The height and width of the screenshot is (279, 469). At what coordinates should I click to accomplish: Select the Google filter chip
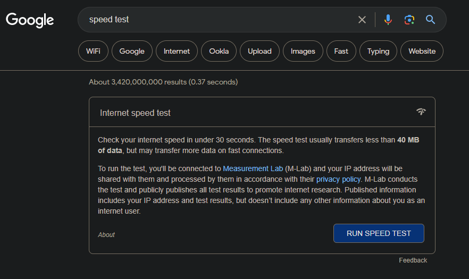[132, 51]
